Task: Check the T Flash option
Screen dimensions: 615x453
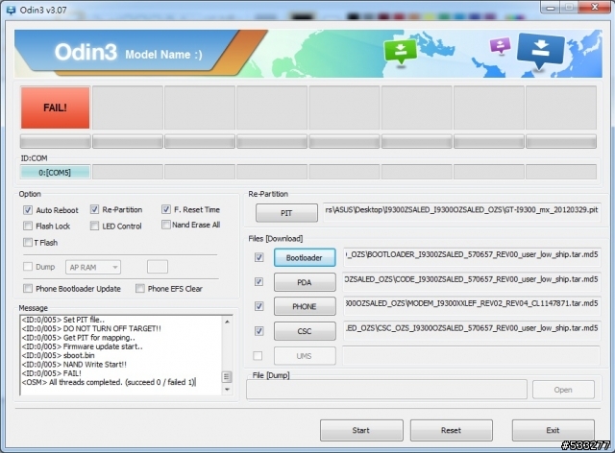Action: (28, 242)
